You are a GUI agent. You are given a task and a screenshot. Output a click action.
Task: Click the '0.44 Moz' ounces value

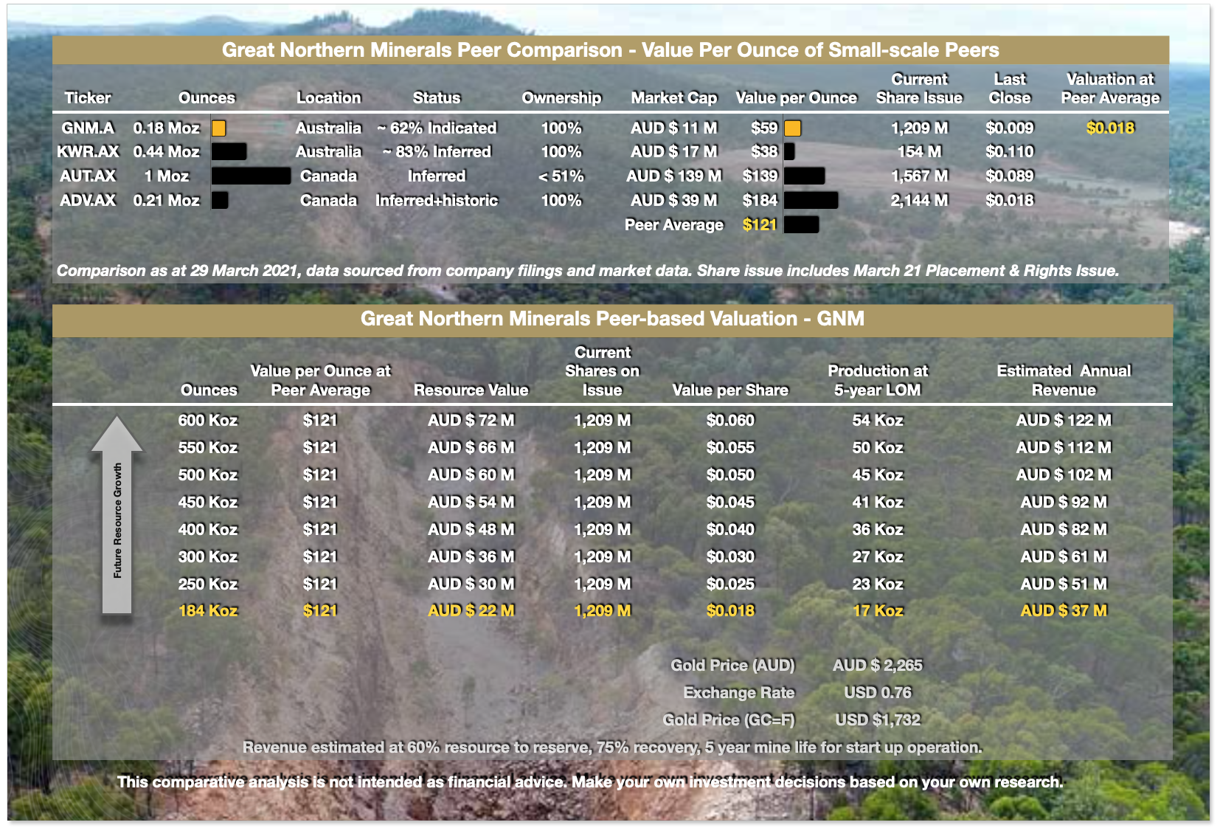tap(166, 151)
